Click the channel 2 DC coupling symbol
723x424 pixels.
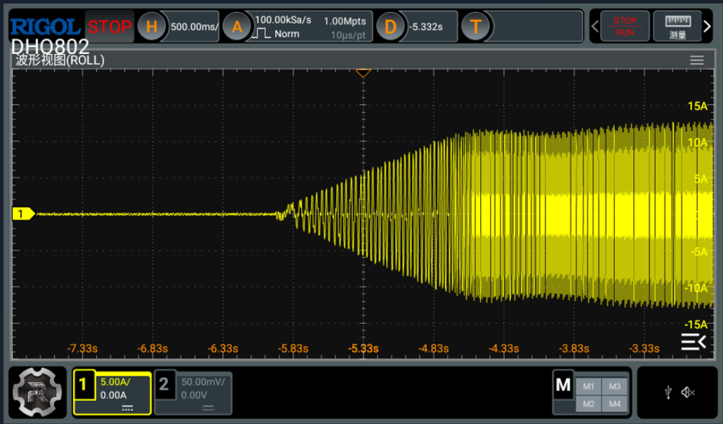[x=208, y=408]
